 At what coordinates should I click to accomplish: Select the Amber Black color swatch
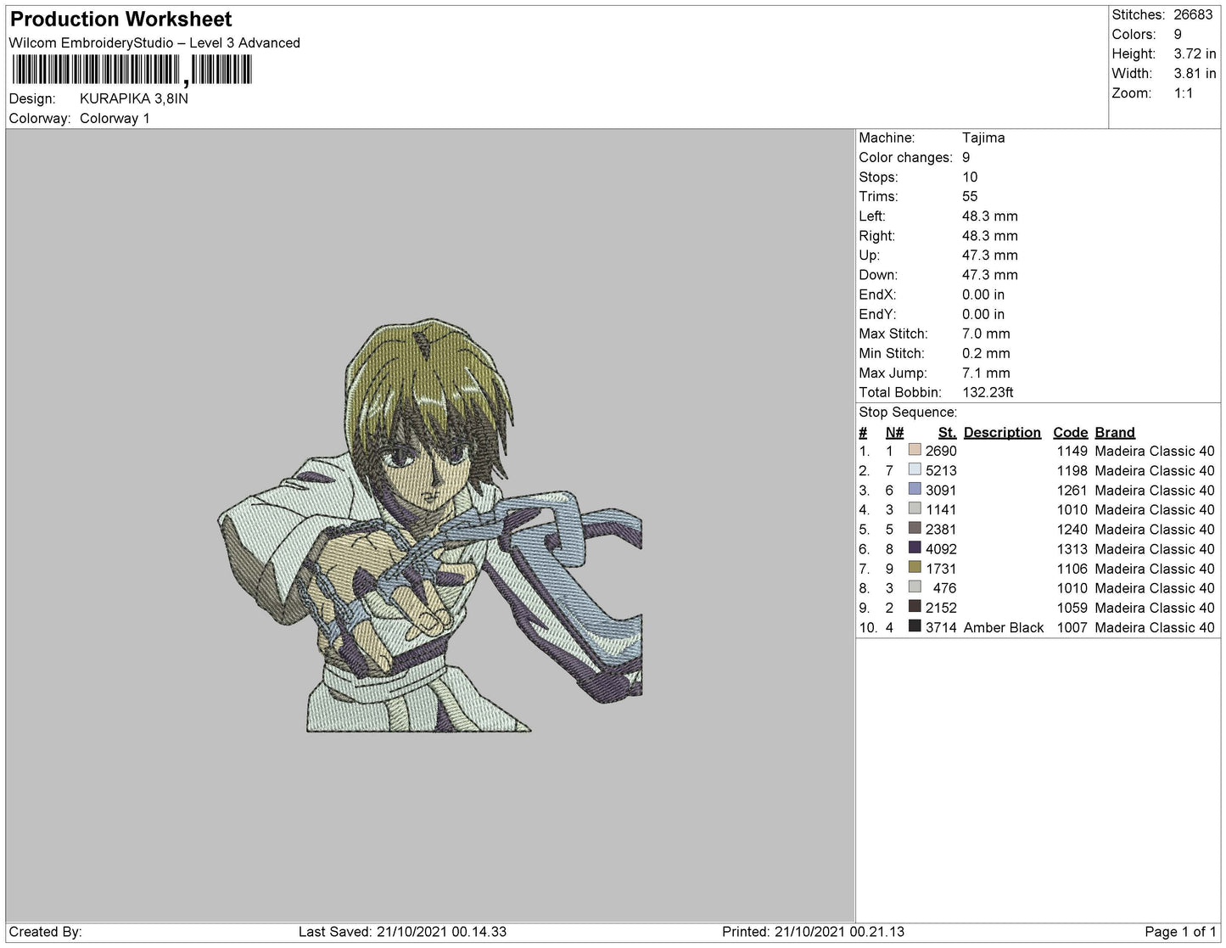point(915,626)
